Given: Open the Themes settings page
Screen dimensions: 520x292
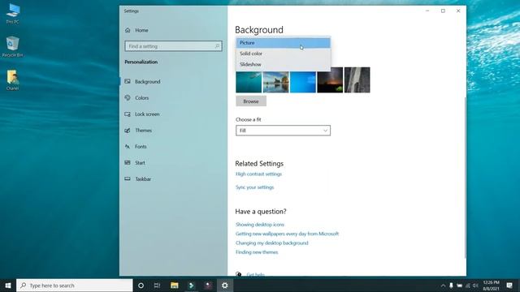Looking at the screenshot, I should click(x=143, y=130).
